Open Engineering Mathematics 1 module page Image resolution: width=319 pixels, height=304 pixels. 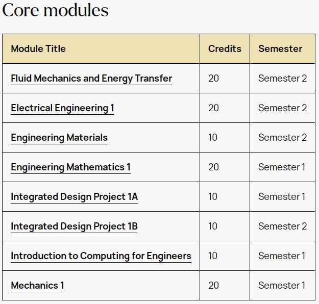(70, 167)
